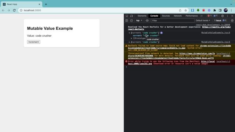Activate the inspect element picker icon

(127, 16)
